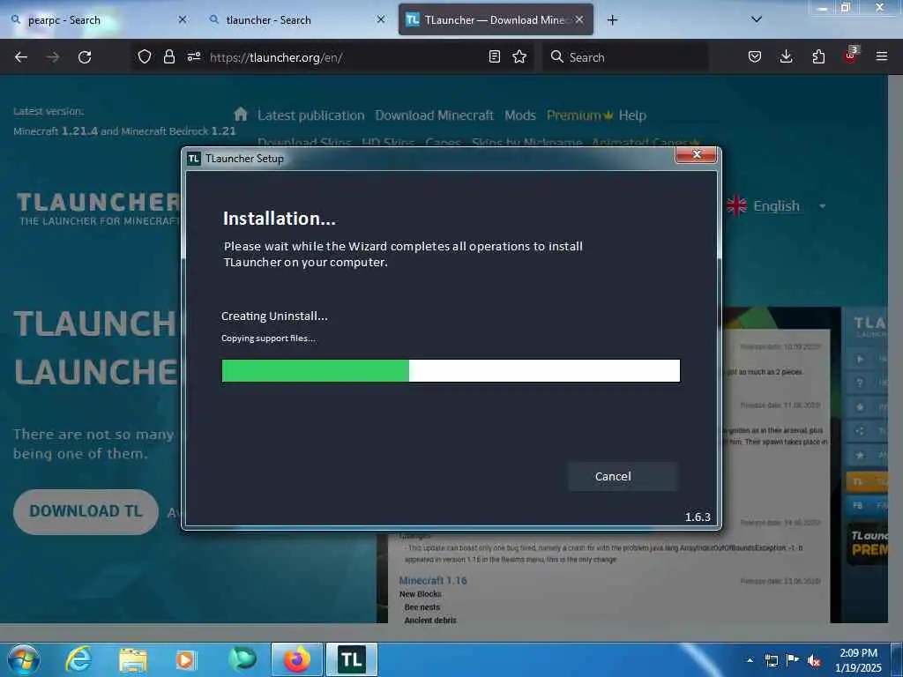Open the Windows Start menu

click(x=24, y=659)
